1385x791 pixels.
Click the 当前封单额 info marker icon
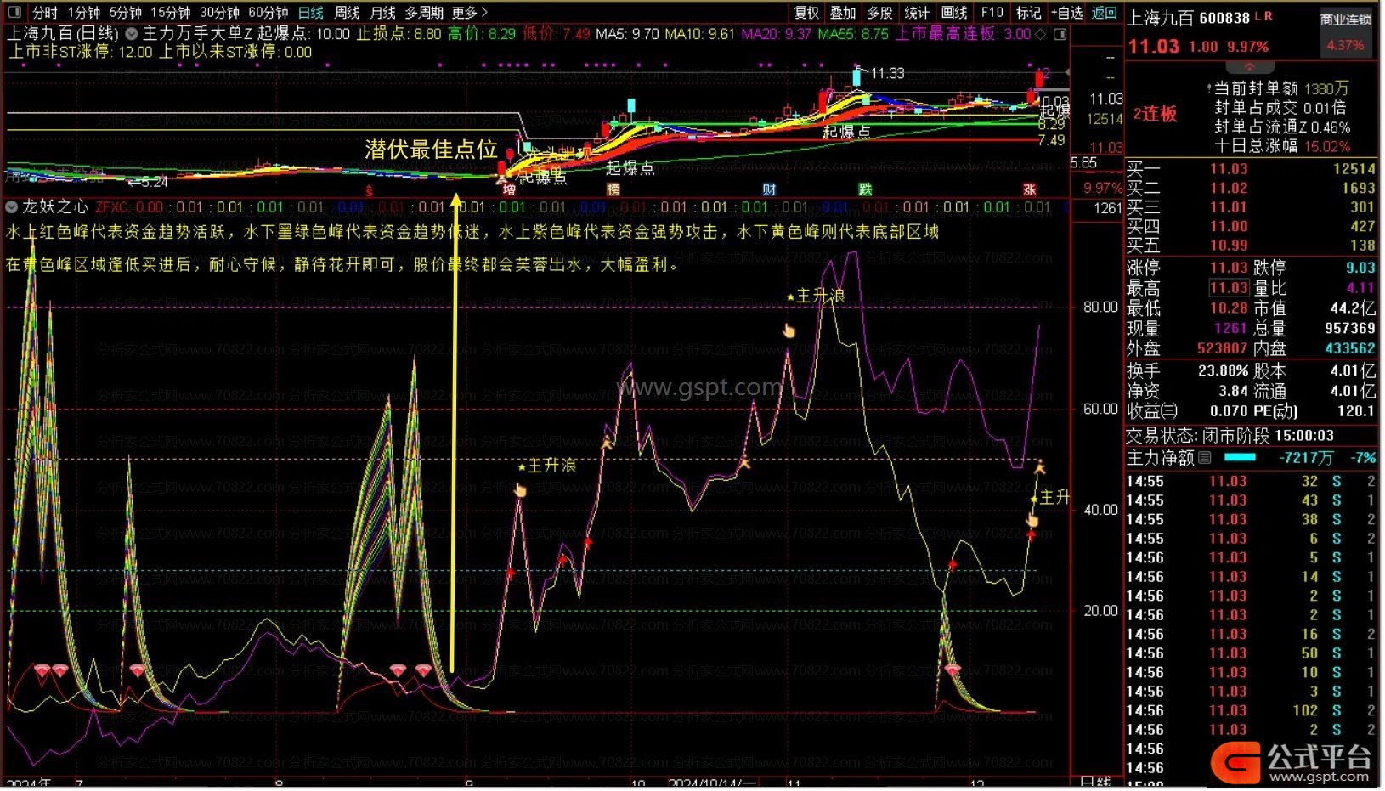(1208, 88)
